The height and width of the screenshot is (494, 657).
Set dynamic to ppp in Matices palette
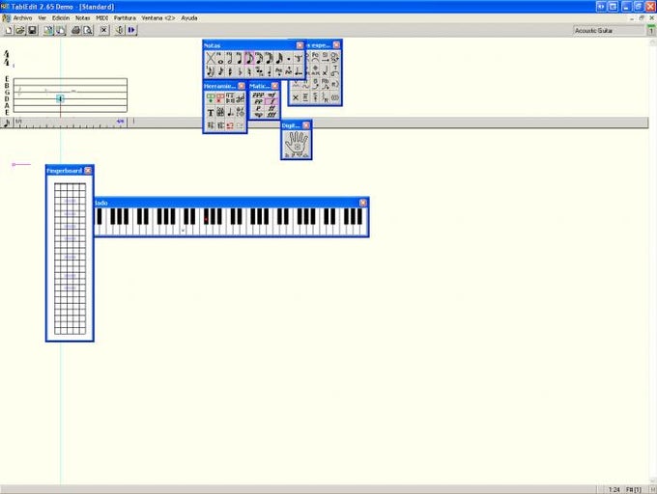(x=258, y=95)
